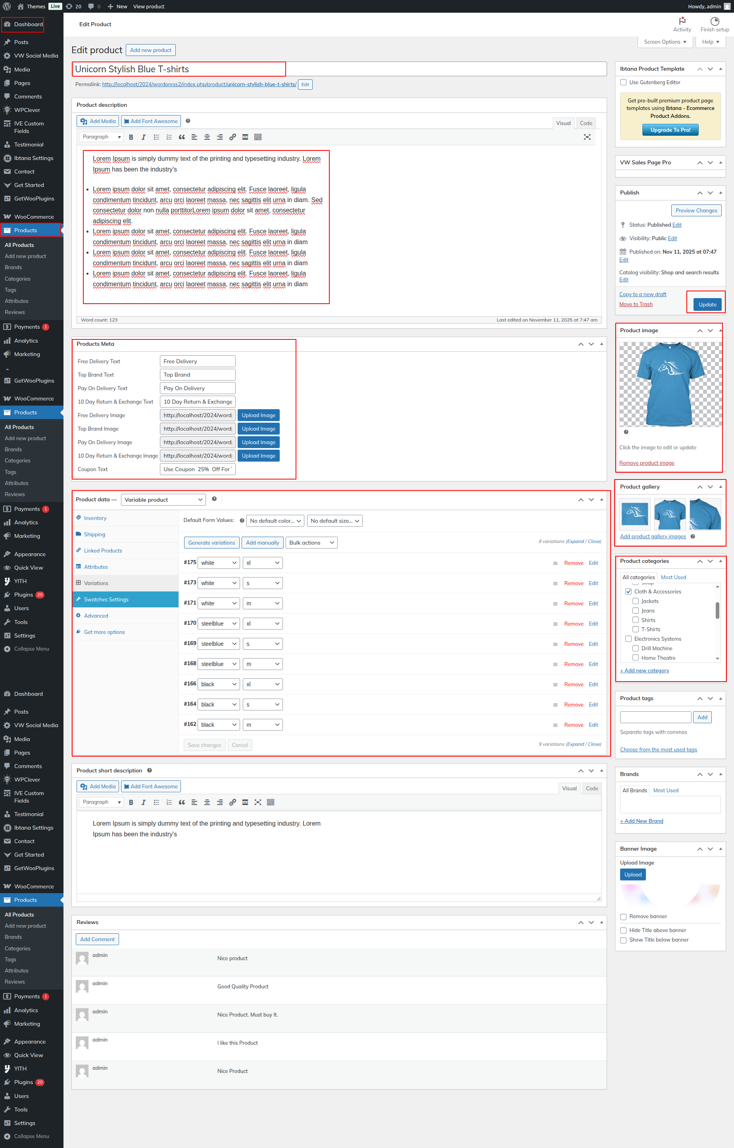
Task: Click insert link icon in short description toolbar
Action: [232, 802]
